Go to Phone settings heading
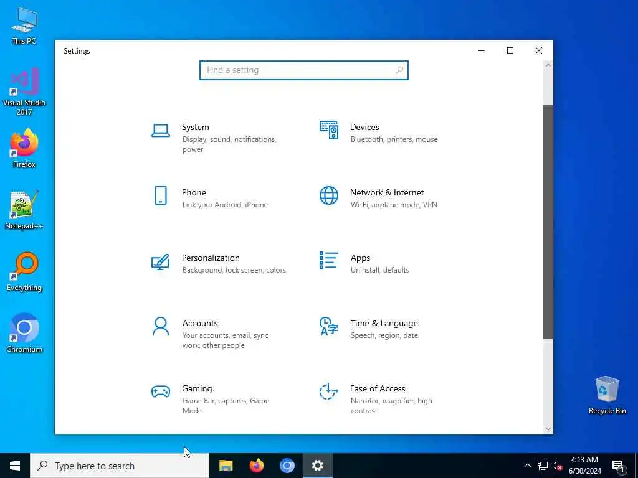This screenshot has height=478, width=638. 194,193
